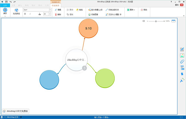
Task: Switch to the Quick Capture (快速捕获) tab
Action: pyautogui.click(x=55, y=6)
